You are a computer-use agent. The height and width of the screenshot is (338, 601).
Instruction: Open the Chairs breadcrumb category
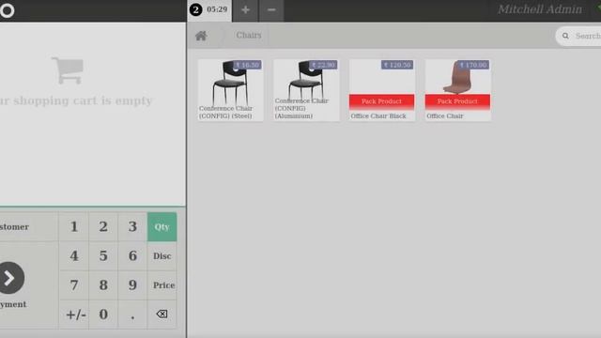pyautogui.click(x=248, y=36)
